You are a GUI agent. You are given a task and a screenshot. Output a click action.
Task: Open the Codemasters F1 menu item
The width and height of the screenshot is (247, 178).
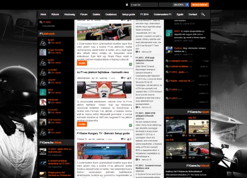pyautogui.click(x=163, y=14)
